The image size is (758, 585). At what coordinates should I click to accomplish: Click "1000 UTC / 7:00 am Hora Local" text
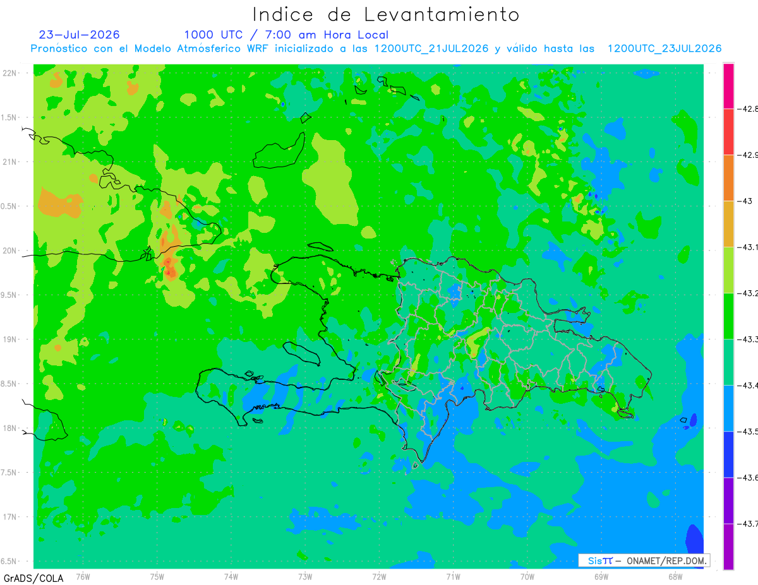[286, 35]
